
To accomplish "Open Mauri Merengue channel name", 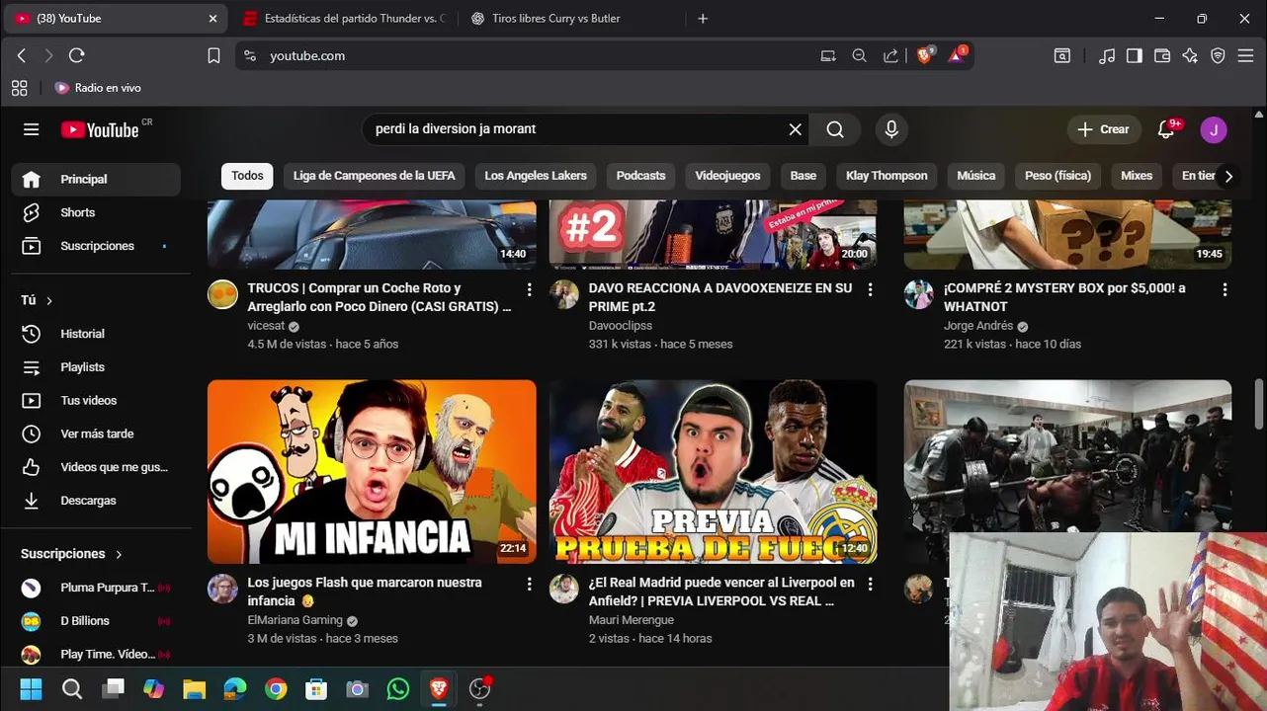I will 631,620.
